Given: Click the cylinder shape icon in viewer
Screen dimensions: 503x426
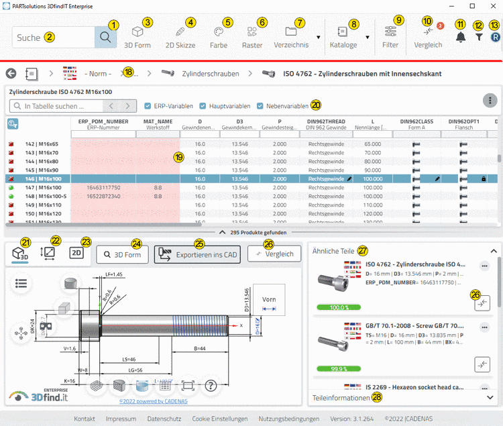Looking at the screenshot, I should 70,283.
